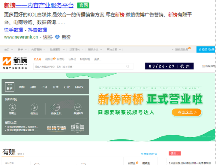Open the 快手数据 sublink
Viewport: 216px width, 165px height.
[x=13, y=30]
